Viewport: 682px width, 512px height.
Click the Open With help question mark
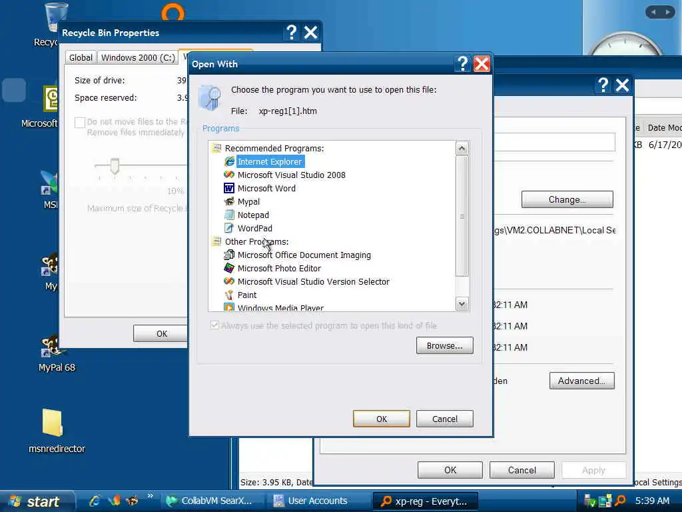[x=463, y=64]
